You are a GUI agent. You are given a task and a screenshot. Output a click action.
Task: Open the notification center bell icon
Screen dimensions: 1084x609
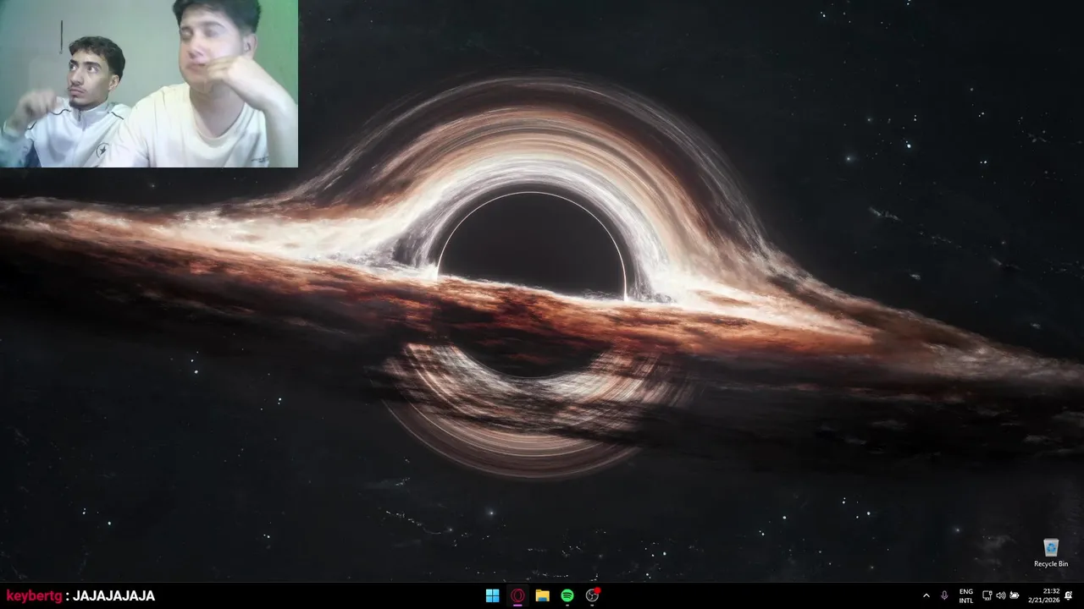click(x=1069, y=595)
